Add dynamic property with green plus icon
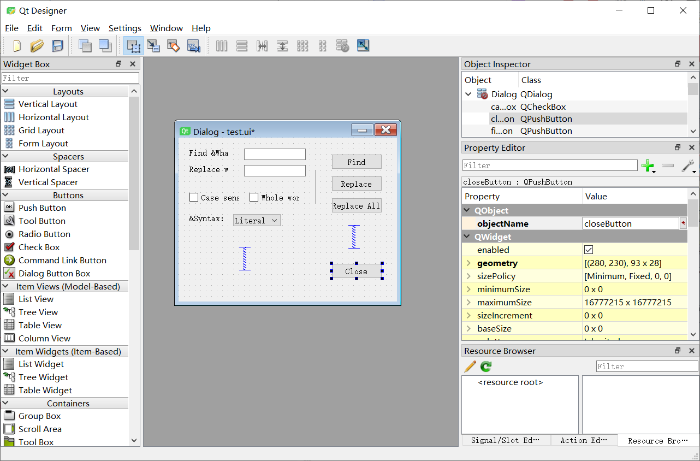This screenshot has height=461, width=700. [648, 166]
